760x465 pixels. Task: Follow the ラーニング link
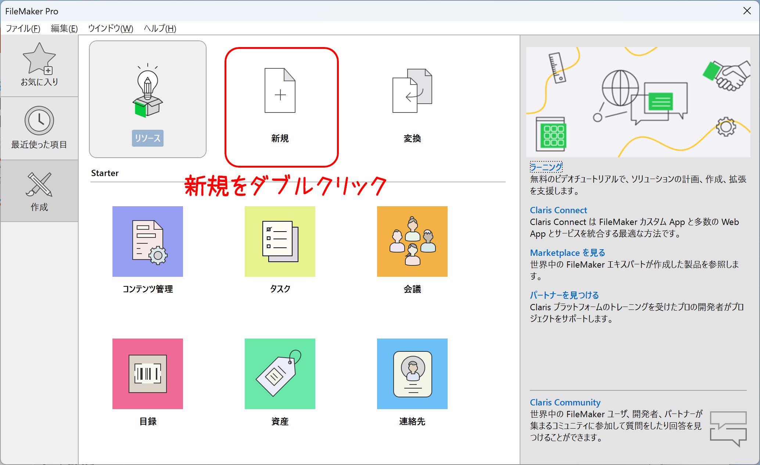546,167
